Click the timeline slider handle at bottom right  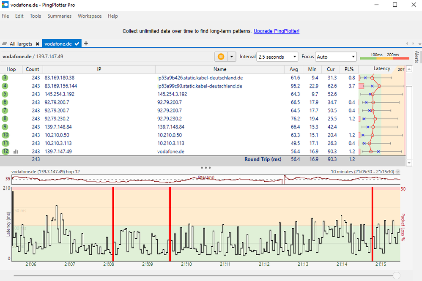pos(397,276)
